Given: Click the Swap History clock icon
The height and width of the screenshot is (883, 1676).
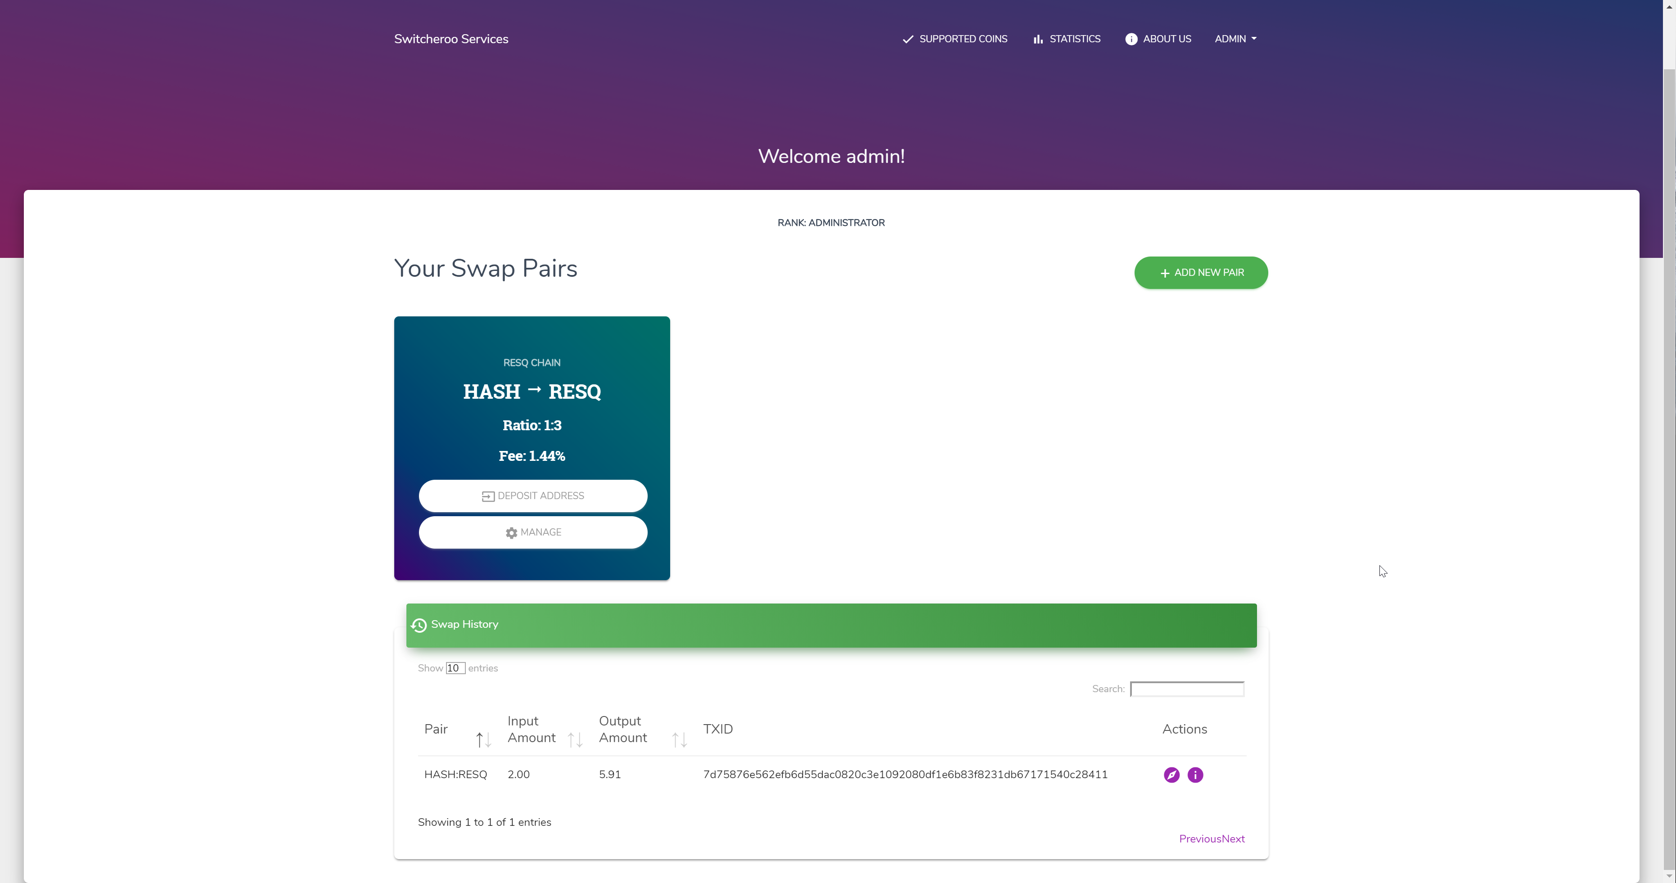Looking at the screenshot, I should point(419,625).
